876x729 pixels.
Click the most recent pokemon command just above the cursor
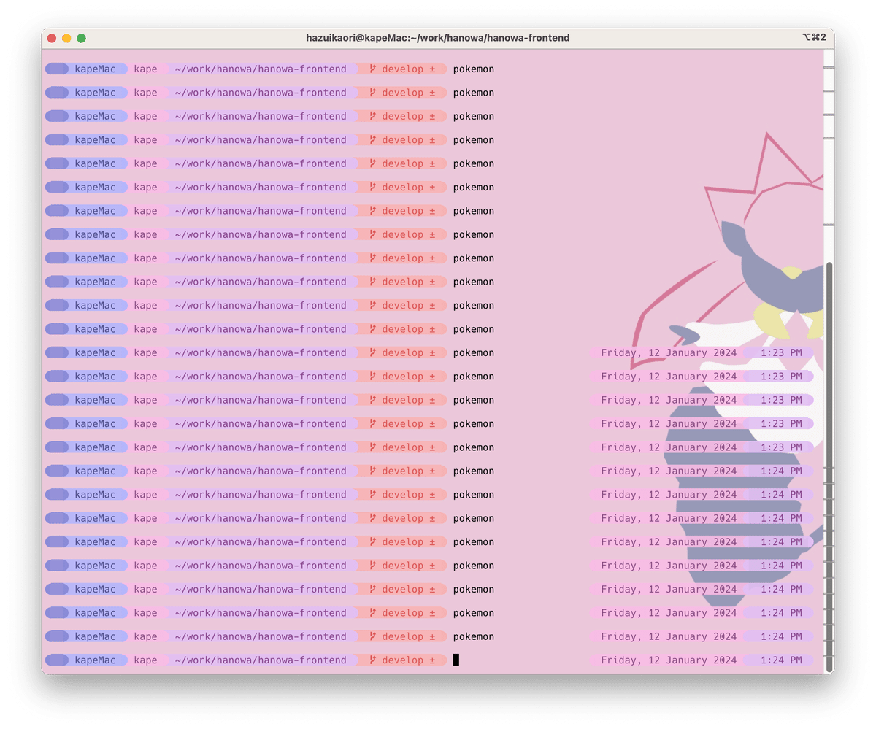point(474,636)
